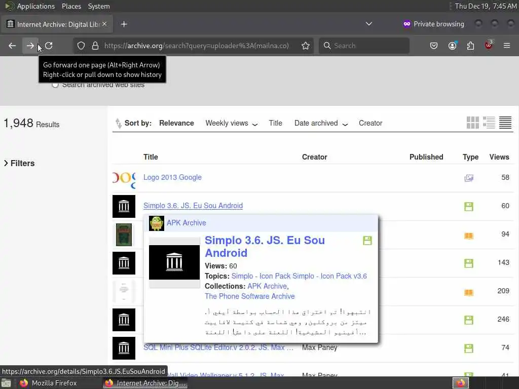The width and height of the screenshot is (519, 389).
Task: Focus the address bar URL field
Action: click(x=196, y=46)
